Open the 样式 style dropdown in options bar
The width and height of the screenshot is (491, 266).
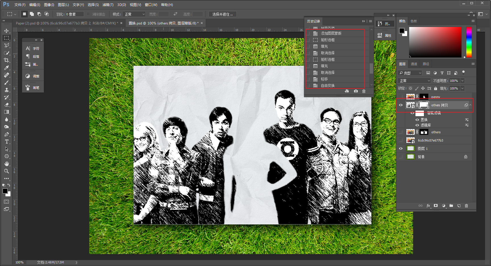coord(135,14)
